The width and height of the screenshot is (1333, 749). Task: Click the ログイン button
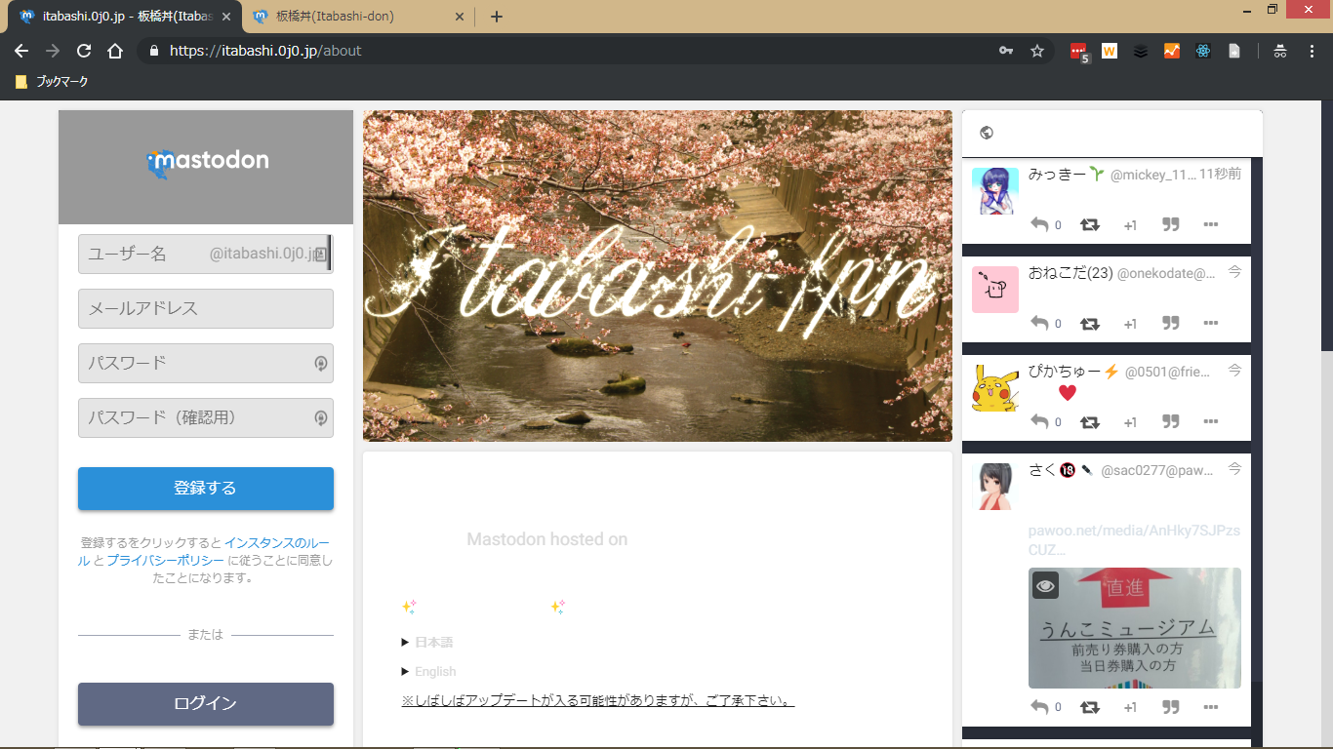pyautogui.click(x=206, y=704)
